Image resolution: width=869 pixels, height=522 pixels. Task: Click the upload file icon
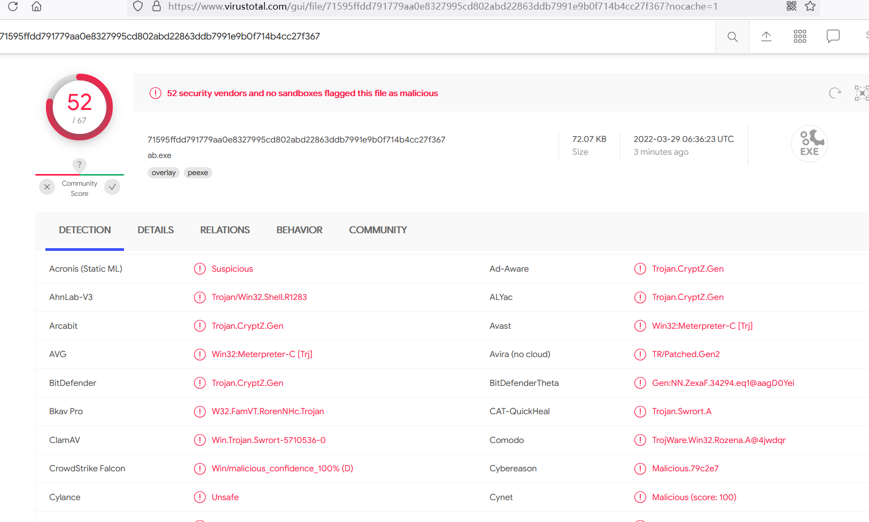point(766,36)
